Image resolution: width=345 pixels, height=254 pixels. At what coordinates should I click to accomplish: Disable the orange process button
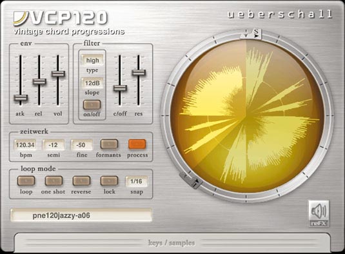[x=137, y=144]
